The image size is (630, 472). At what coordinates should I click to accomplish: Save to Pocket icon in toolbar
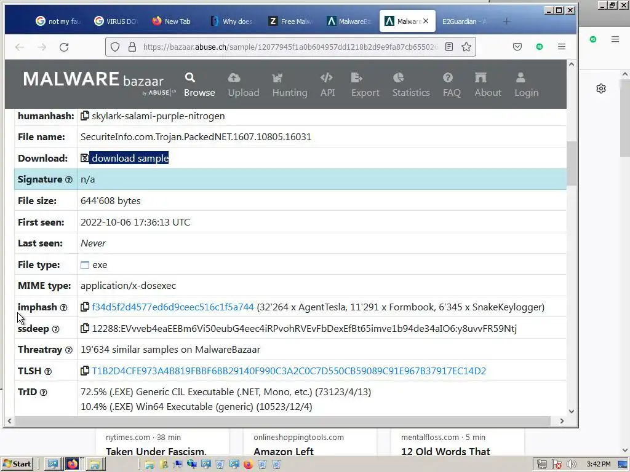(517, 47)
